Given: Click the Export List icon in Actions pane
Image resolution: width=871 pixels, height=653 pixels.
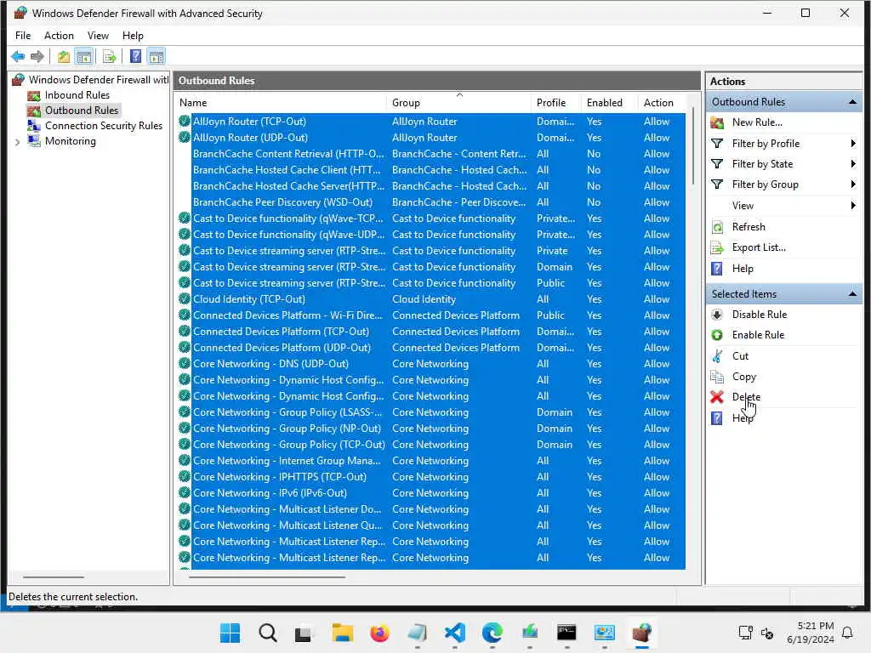Looking at the screenshot, I should (717, 247).
